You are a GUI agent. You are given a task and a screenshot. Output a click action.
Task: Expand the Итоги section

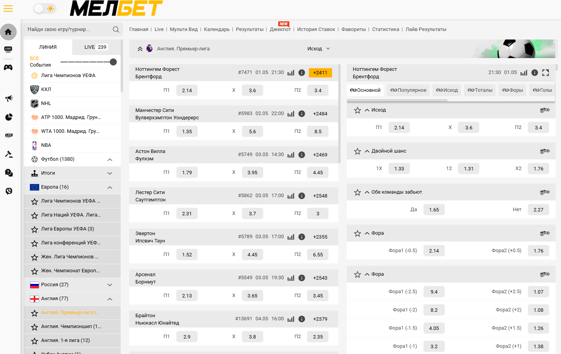[110, 174]
